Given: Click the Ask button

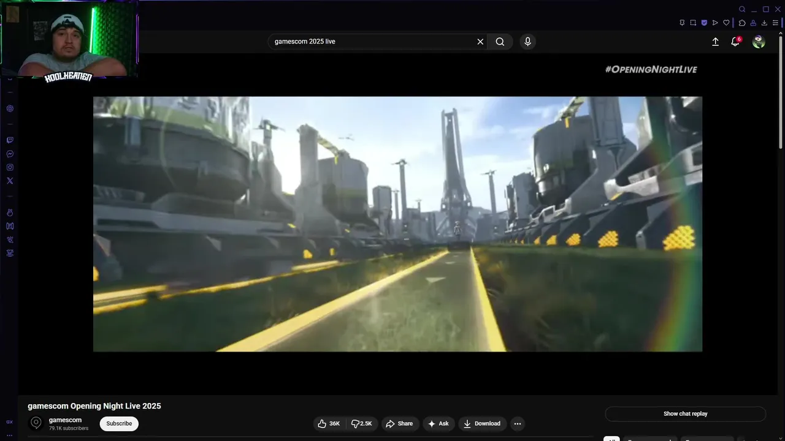Looking at the screenshot, I should (438, 424).
